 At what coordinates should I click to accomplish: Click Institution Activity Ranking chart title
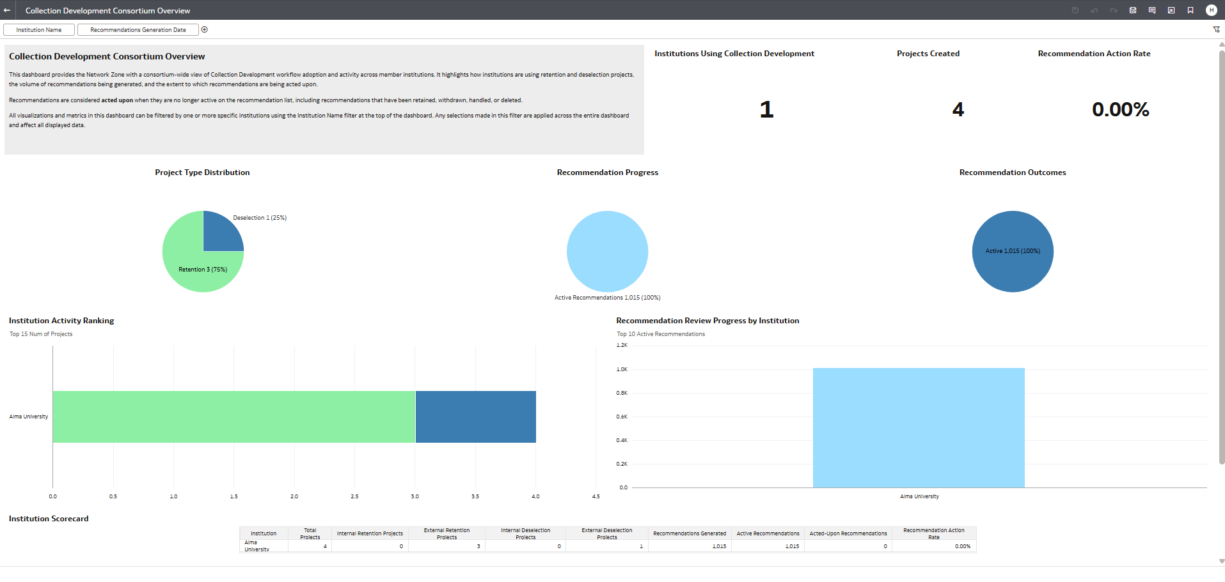61,321
